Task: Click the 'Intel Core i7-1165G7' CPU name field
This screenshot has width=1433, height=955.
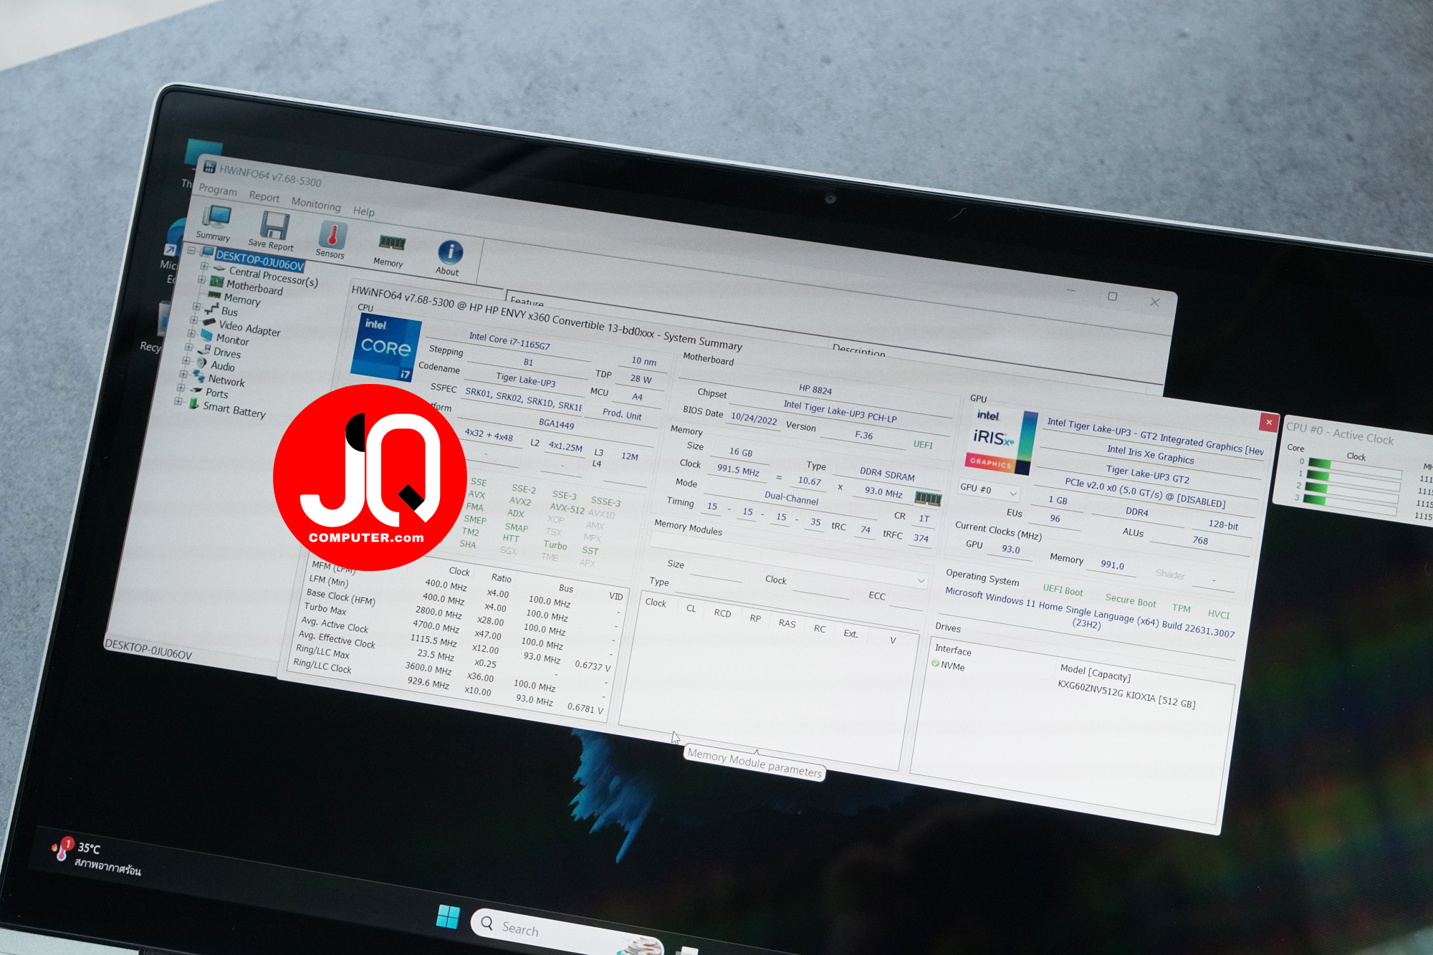Action: 509,341
